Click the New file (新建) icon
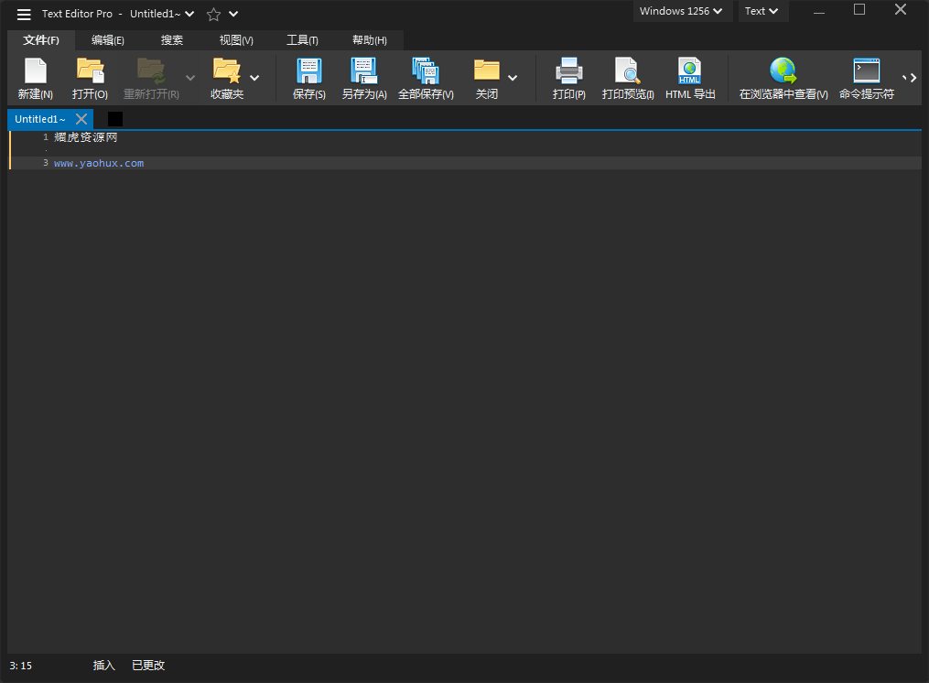929x683 pixels. (35, 71)
